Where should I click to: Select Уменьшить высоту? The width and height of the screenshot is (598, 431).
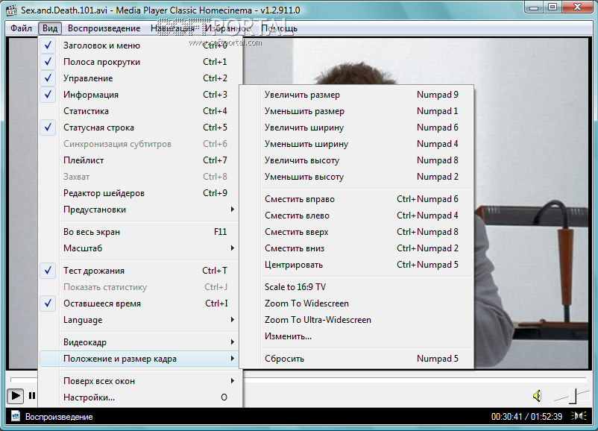click(356, 177)
